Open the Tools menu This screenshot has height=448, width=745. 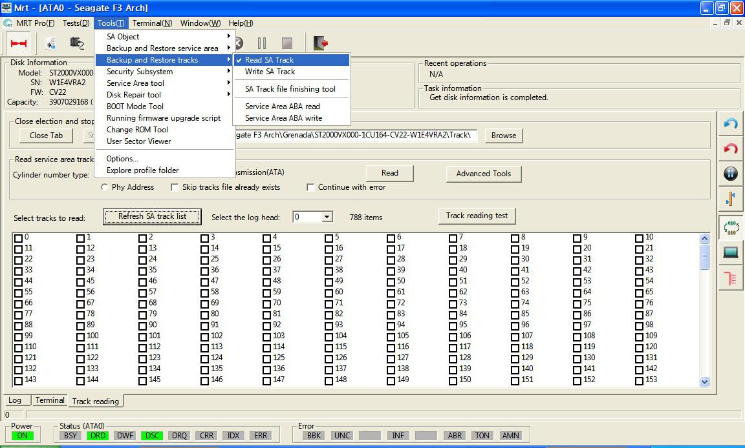111,23
